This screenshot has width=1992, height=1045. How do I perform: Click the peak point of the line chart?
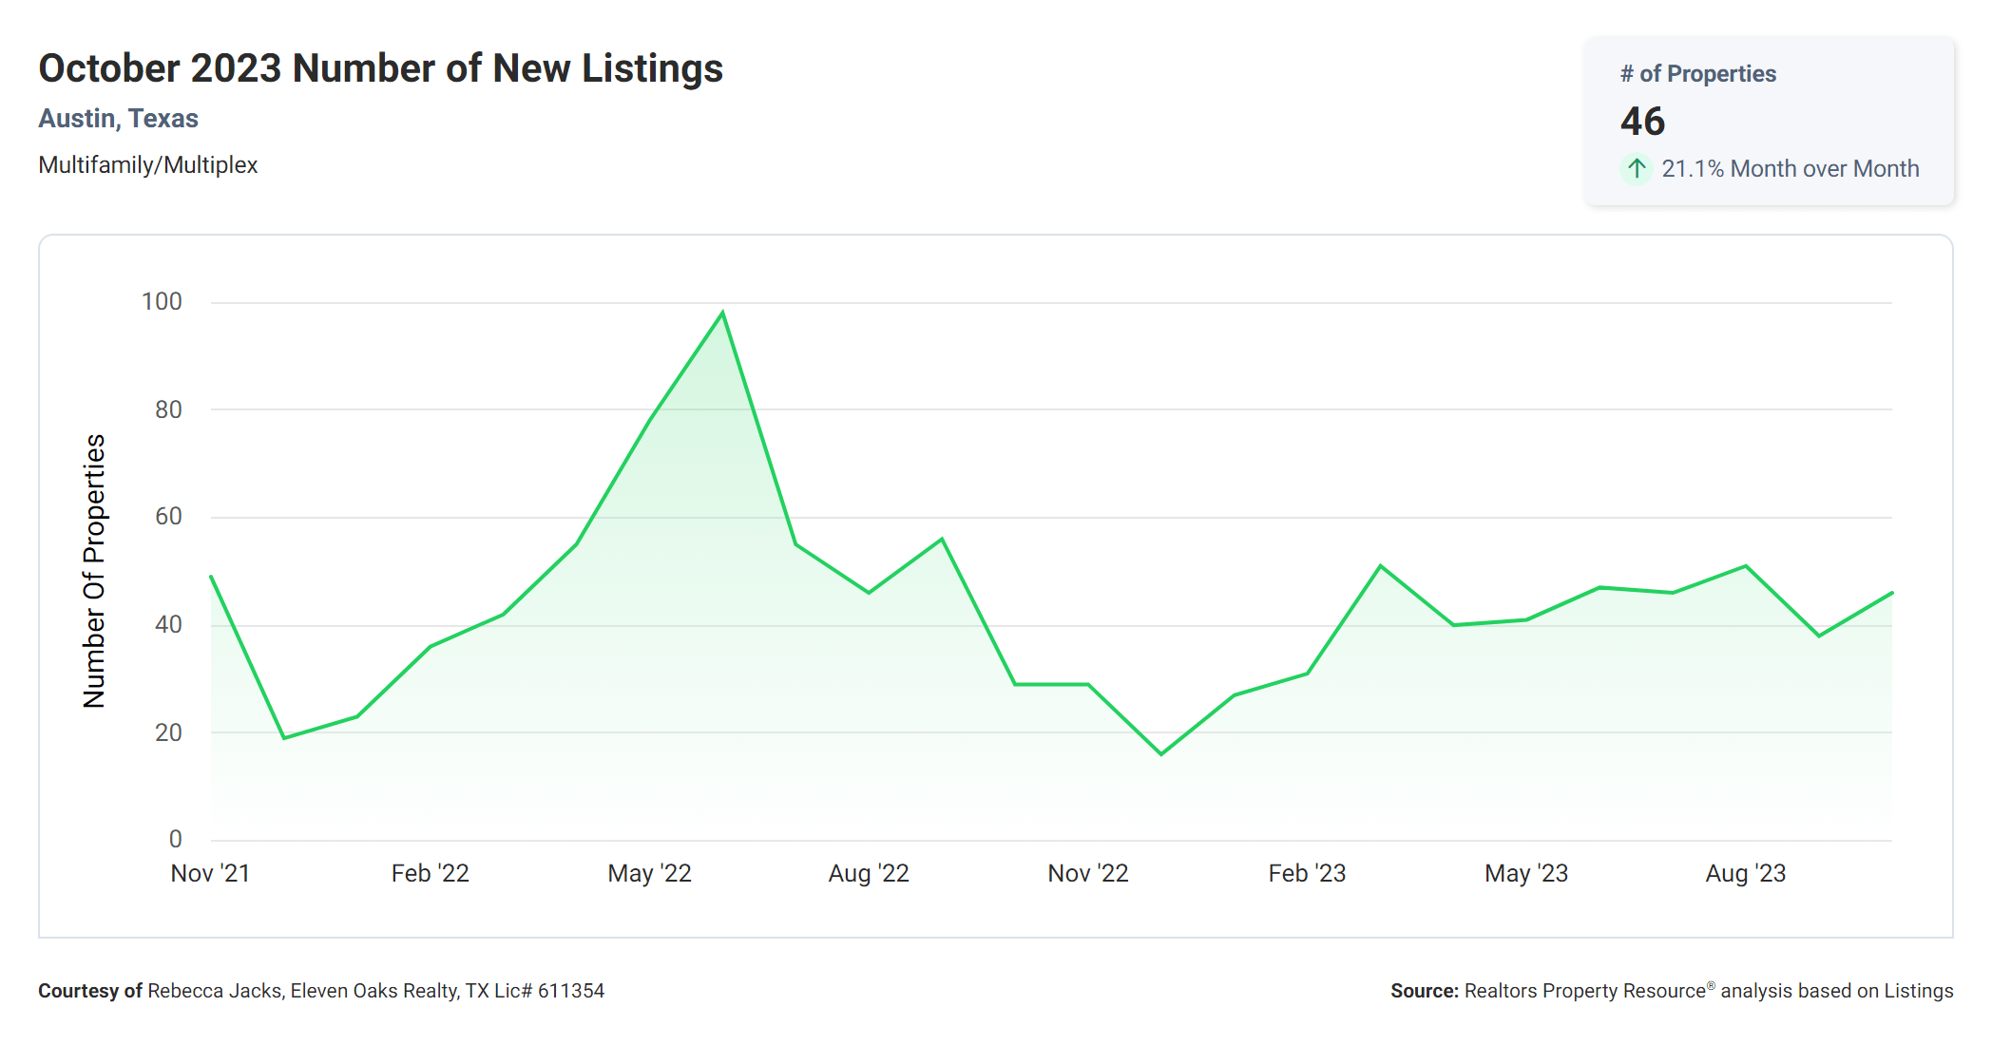click(x=722, y=313)
